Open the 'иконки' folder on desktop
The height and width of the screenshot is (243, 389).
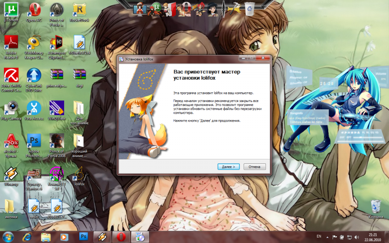pos(11,208)
